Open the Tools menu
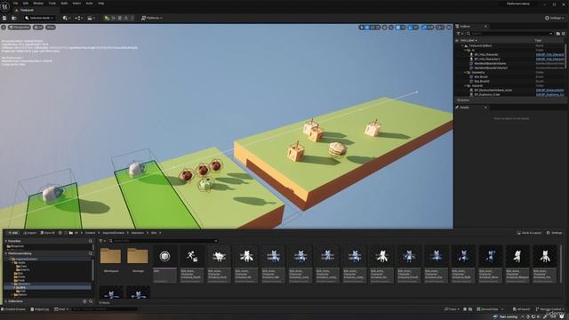 [x=52, y=4]
